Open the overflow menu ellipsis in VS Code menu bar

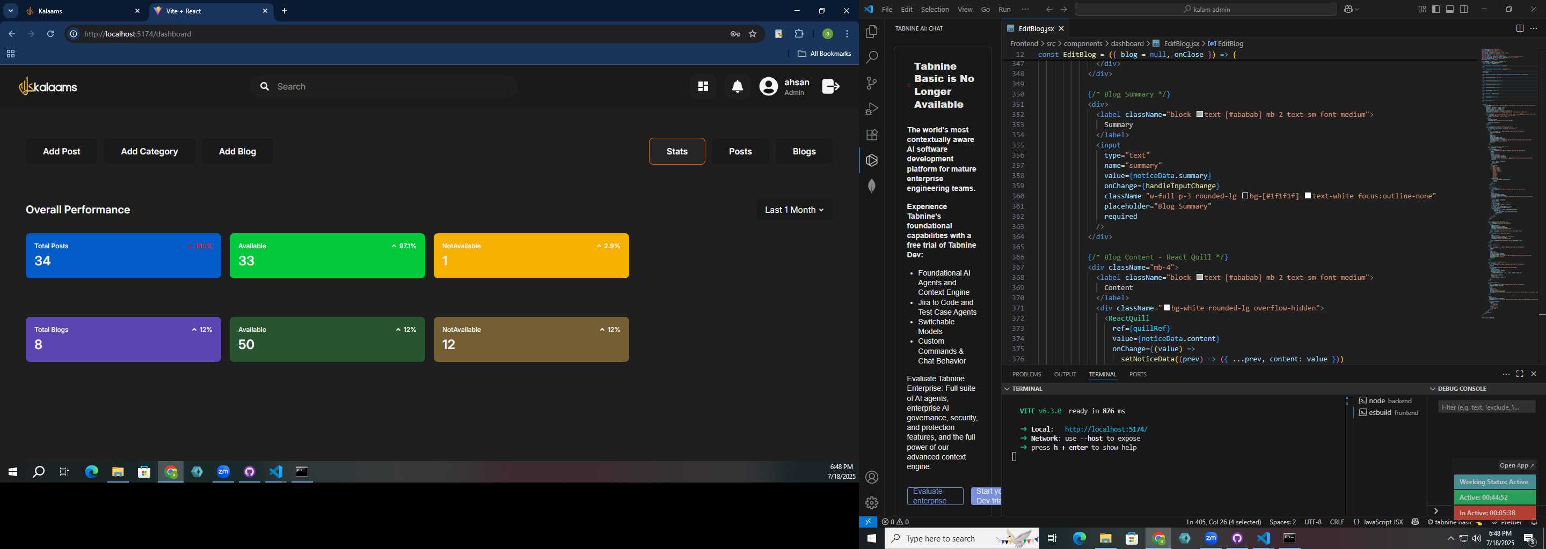1025,10
